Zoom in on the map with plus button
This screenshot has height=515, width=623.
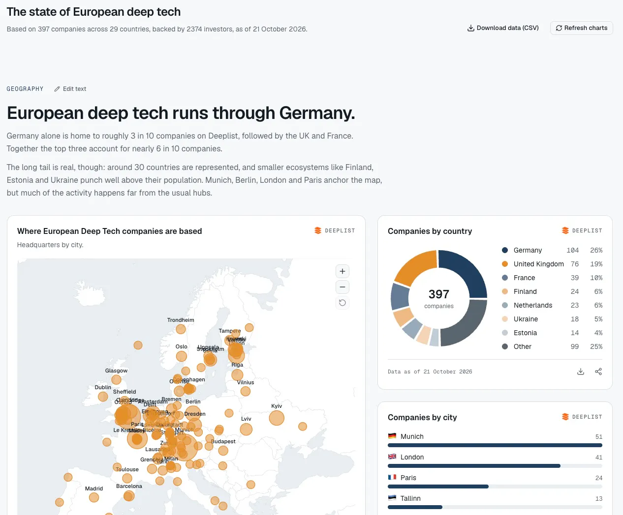[x=343, y=271]
